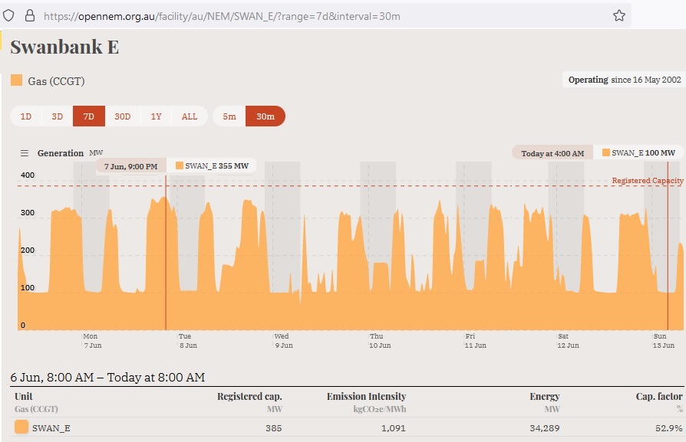Click the 52.9% capacity factor value
Image resolution: width=686 pixels, height=442 pixels.
[x=669, y=428]
